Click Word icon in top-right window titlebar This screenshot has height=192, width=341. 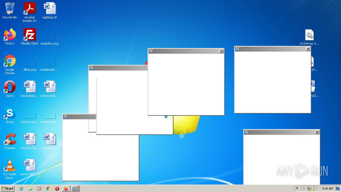coord(237,49)
